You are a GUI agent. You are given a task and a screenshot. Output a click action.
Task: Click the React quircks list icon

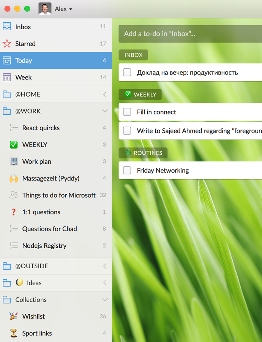[x=14, y=128]
